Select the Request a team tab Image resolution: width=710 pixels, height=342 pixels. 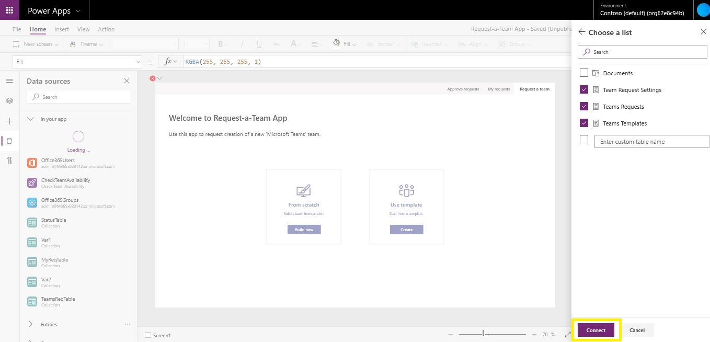534,89
